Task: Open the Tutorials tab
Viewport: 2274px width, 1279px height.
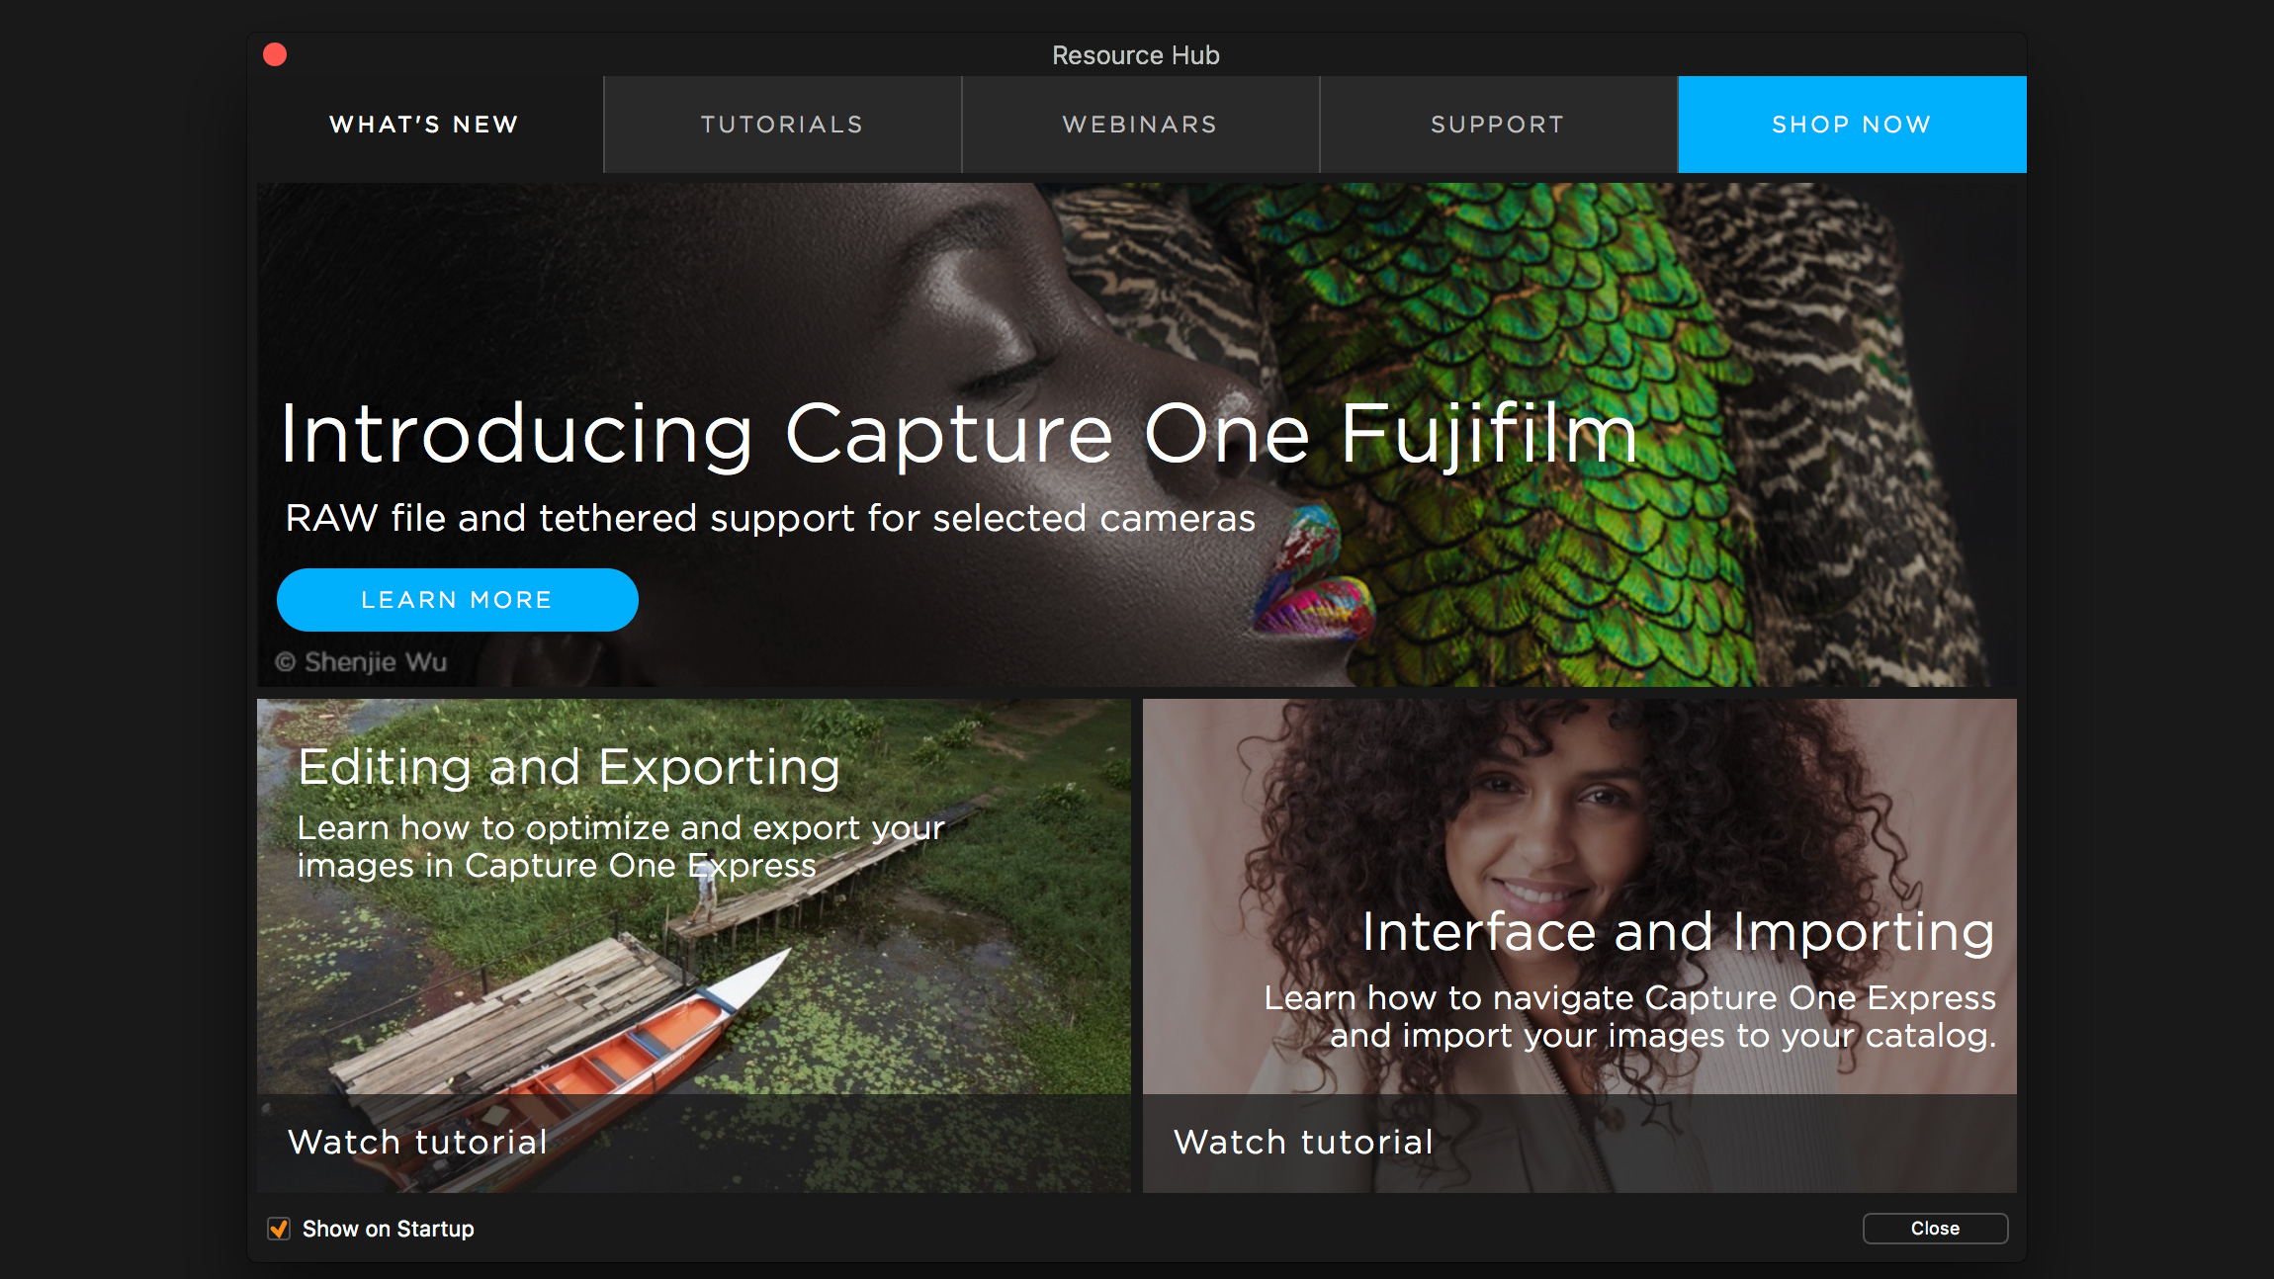Action: (782, 125)
